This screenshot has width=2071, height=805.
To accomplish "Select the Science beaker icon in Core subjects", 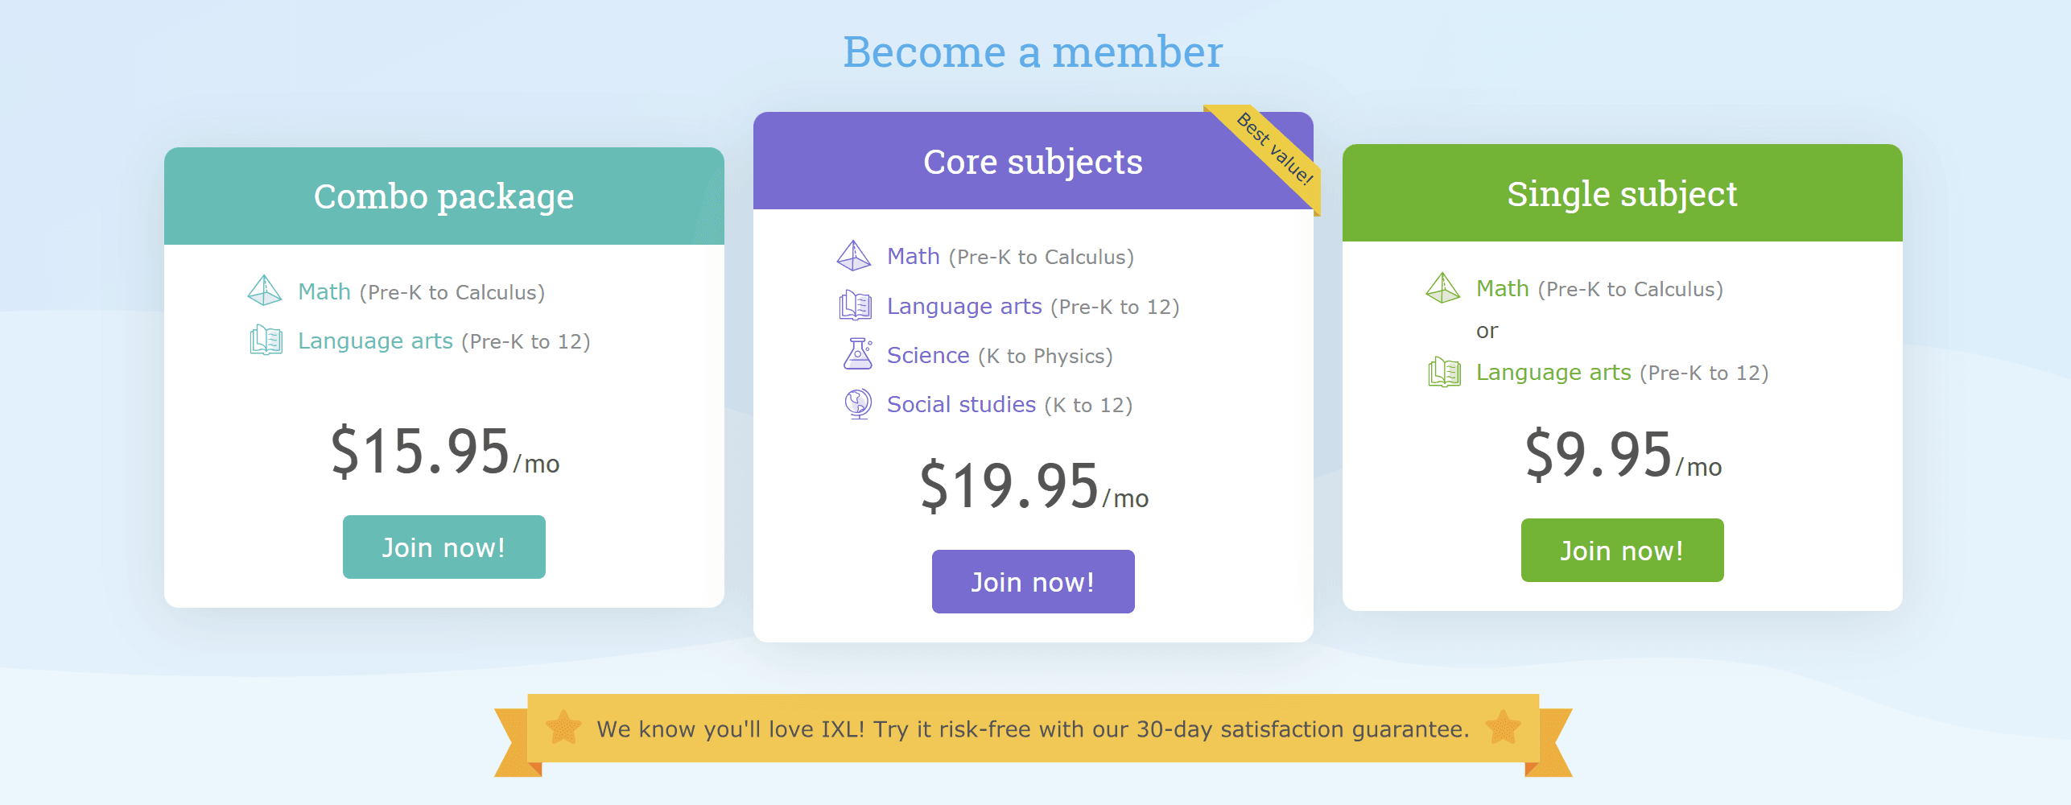I will point(857,354).
